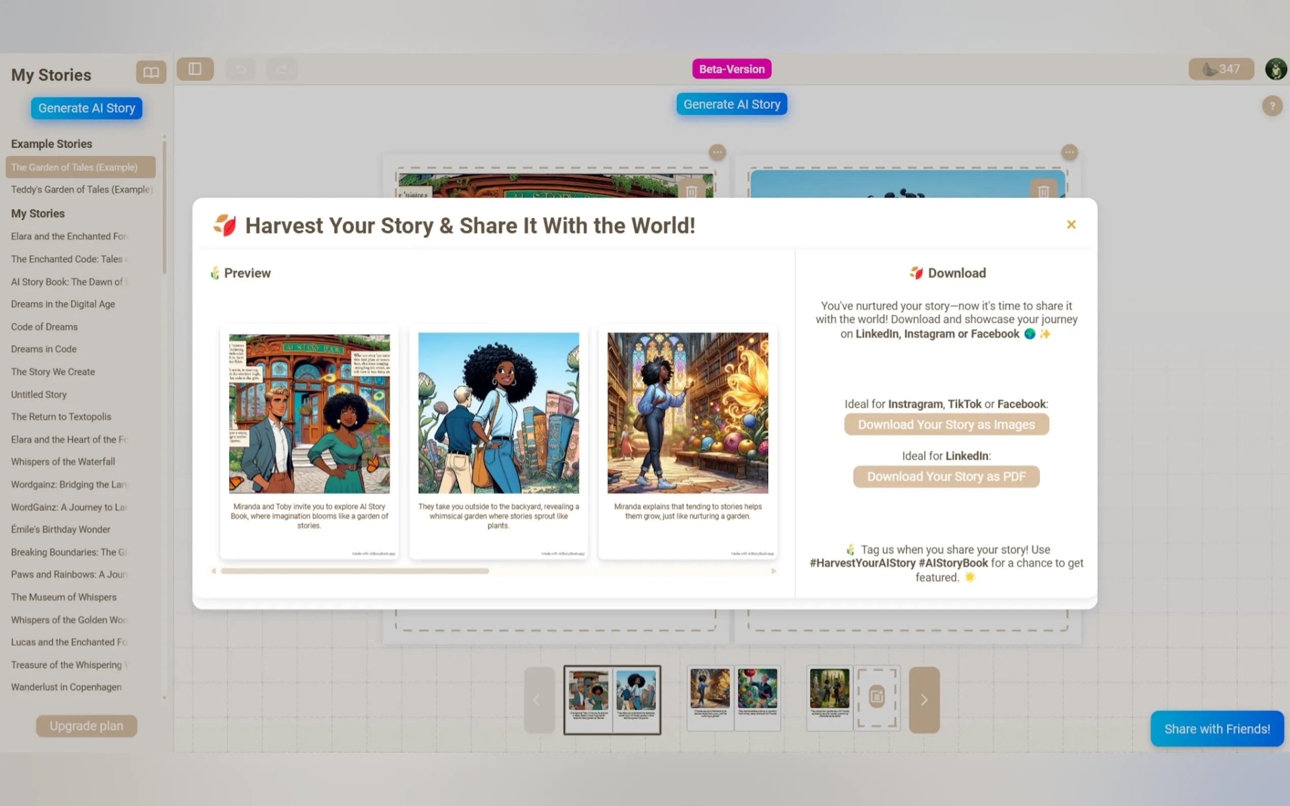
Task: Click the undo arrow icon
Action: coord(241,70)
